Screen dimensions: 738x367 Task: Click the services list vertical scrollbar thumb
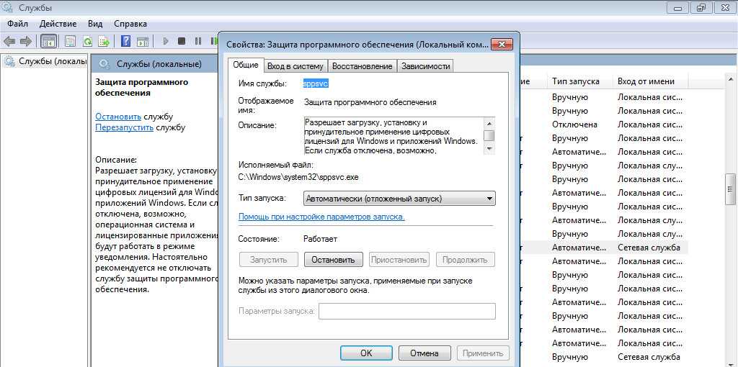[x=731, y=189]
